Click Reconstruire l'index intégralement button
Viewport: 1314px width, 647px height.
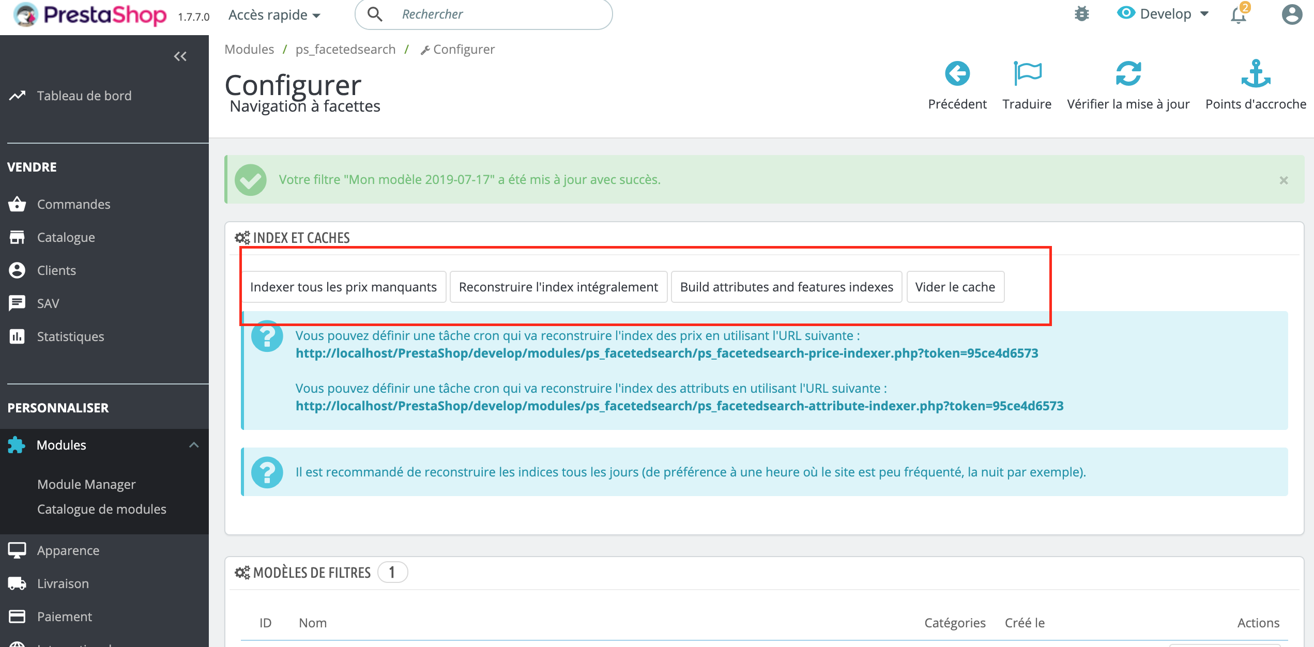point(558,287)
